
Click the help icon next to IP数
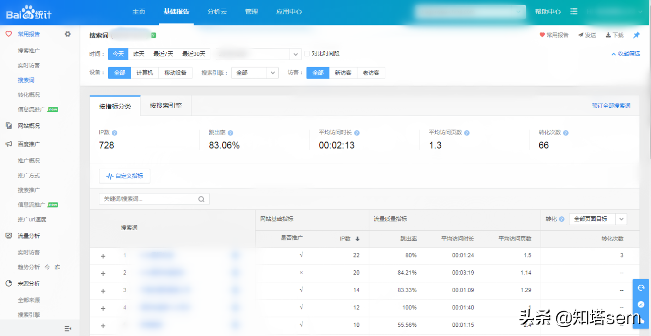[x=115, y=133]
